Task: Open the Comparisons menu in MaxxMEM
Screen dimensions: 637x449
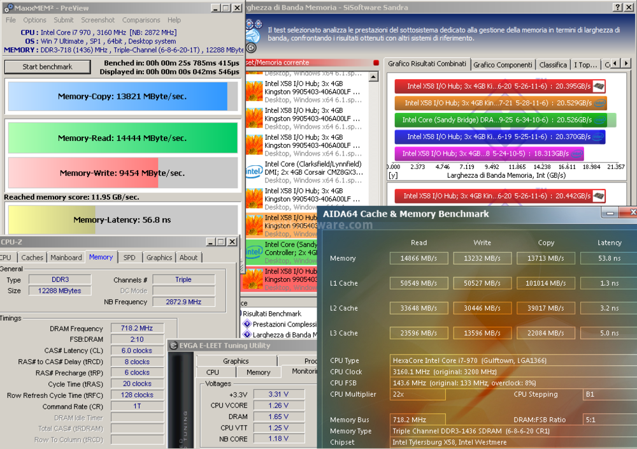Action: [x=141, y=20]
